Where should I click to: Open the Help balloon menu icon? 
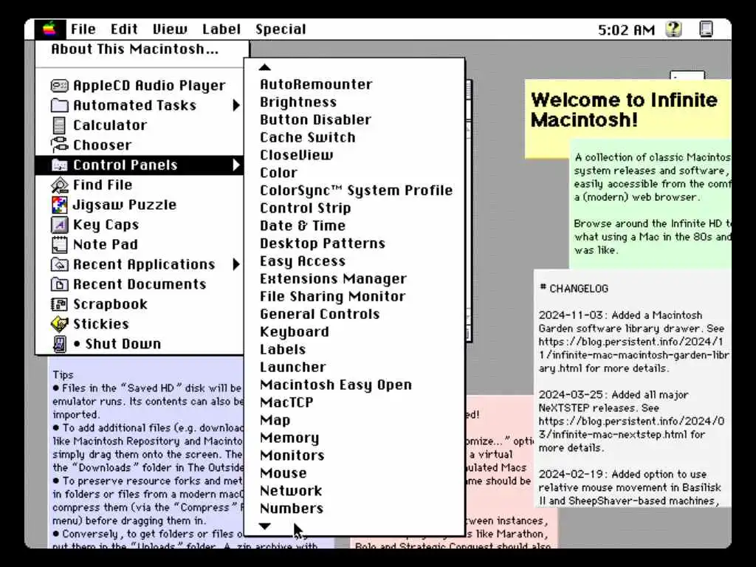tap(673, 30)
